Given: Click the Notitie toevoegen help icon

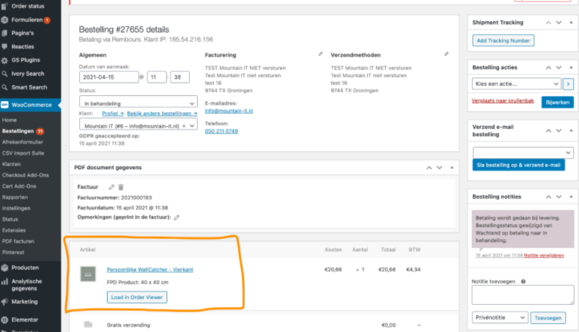Looking at the screenshot, I should click(523, 281).
